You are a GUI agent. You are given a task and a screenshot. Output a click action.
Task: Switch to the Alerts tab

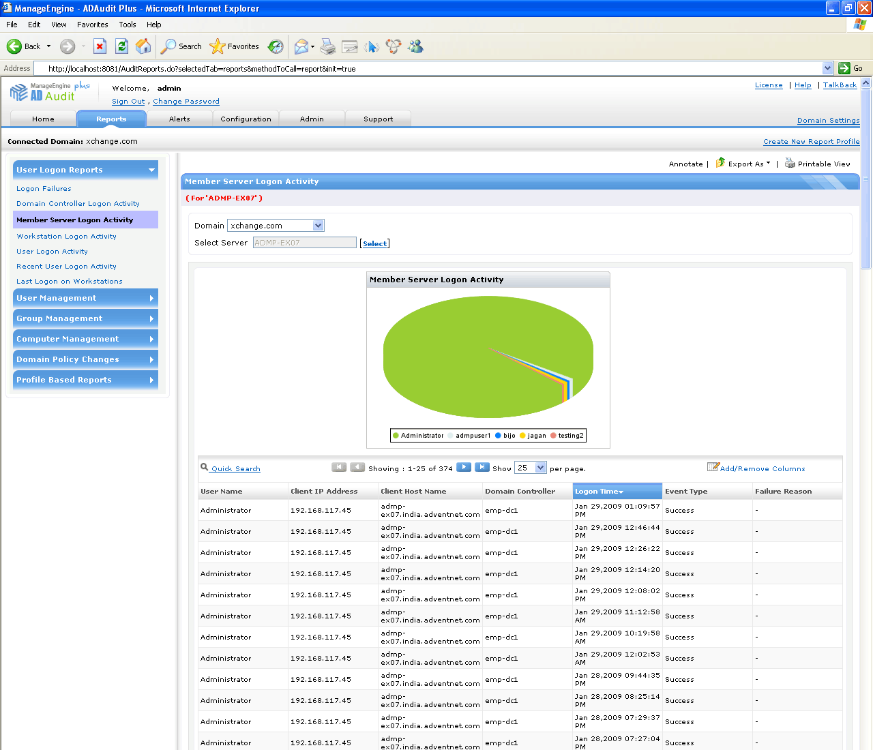coord(179,119)
